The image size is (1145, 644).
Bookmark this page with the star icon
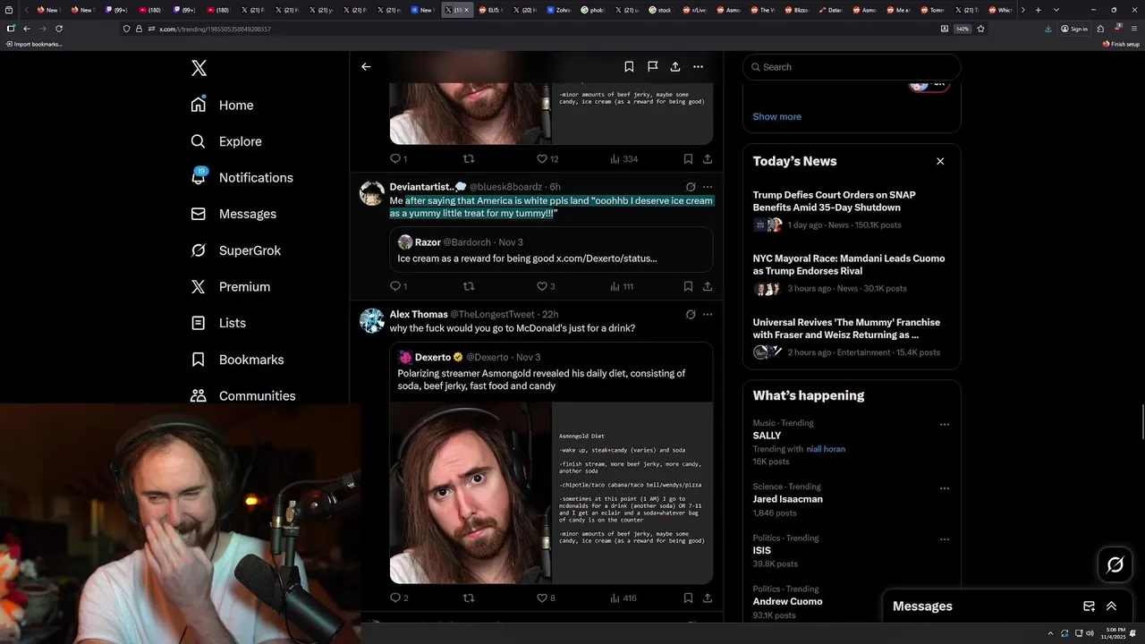click(x=981, y=29)
